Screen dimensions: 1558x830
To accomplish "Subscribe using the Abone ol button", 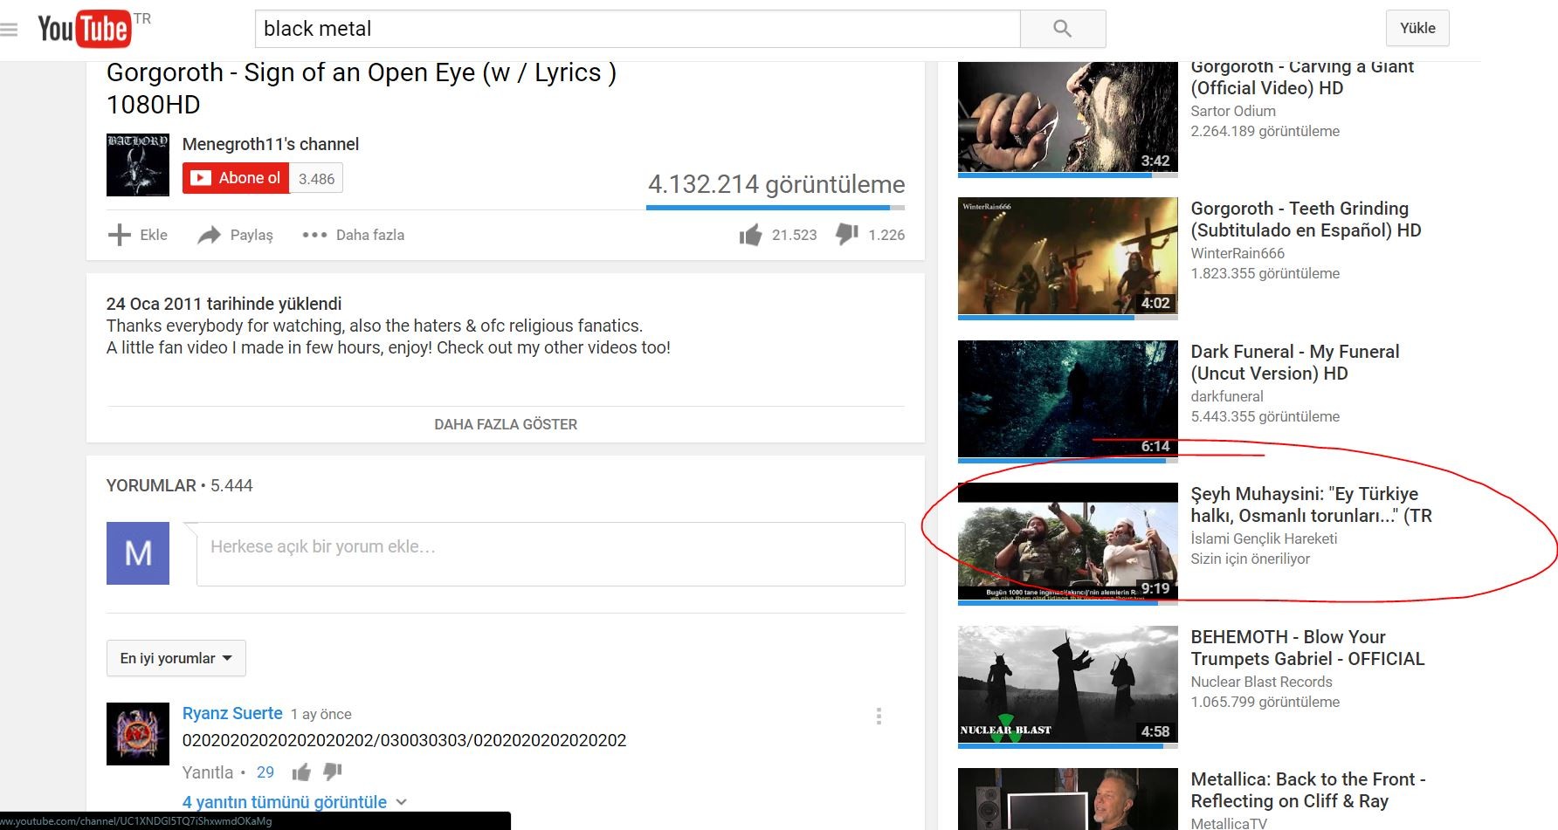I will coord(236,178).
